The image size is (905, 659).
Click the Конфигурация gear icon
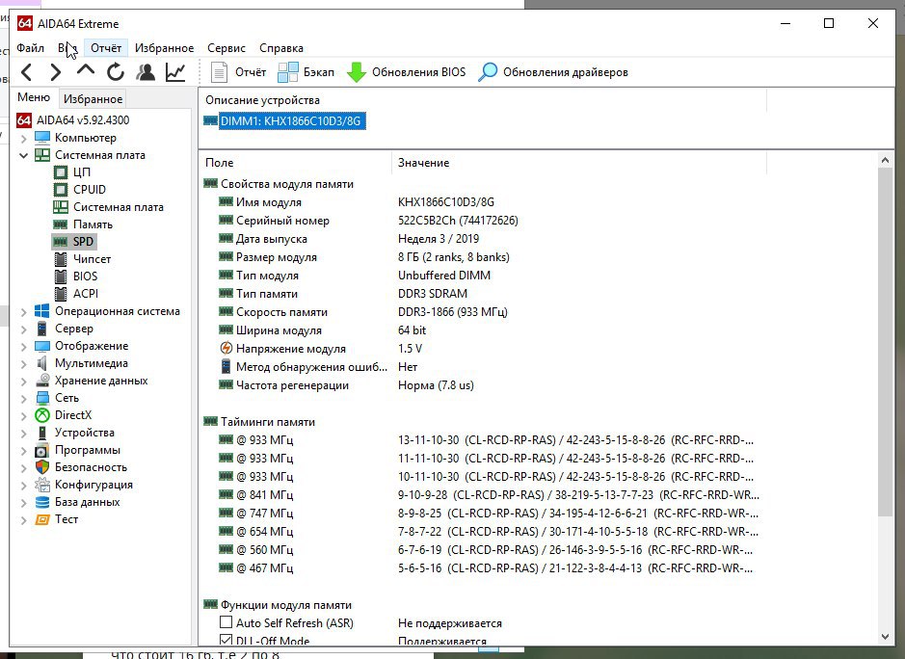pos(42,485)
